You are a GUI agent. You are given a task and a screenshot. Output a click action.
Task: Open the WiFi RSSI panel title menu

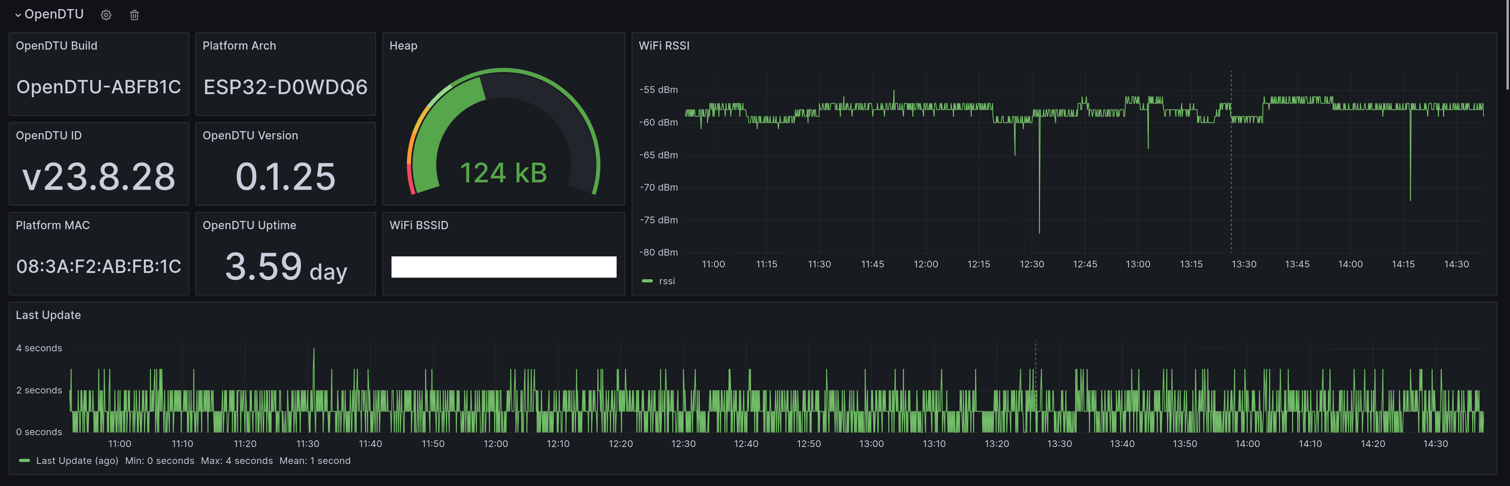[664, 46]
